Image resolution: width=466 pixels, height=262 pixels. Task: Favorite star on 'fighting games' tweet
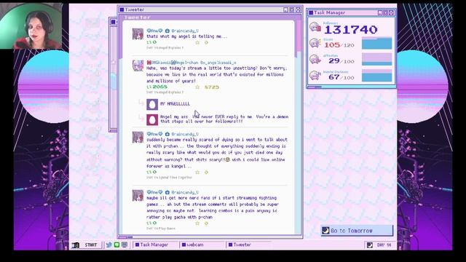coord(197,223)
